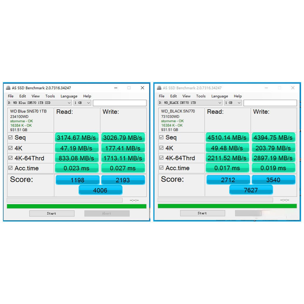Uncheck the 4K test in the left window
Screen dimensions: 304x304
(x=10, y=148)
